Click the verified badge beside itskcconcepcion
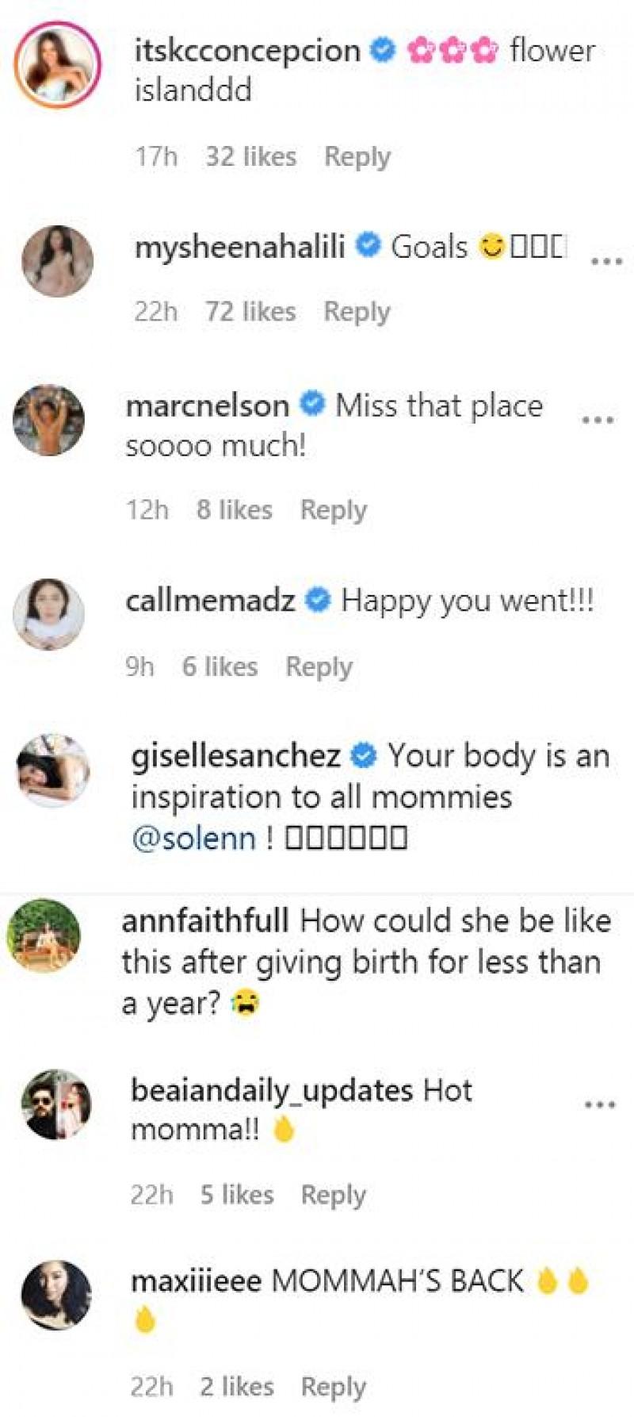634x1417 pixels. pos(384,52)
